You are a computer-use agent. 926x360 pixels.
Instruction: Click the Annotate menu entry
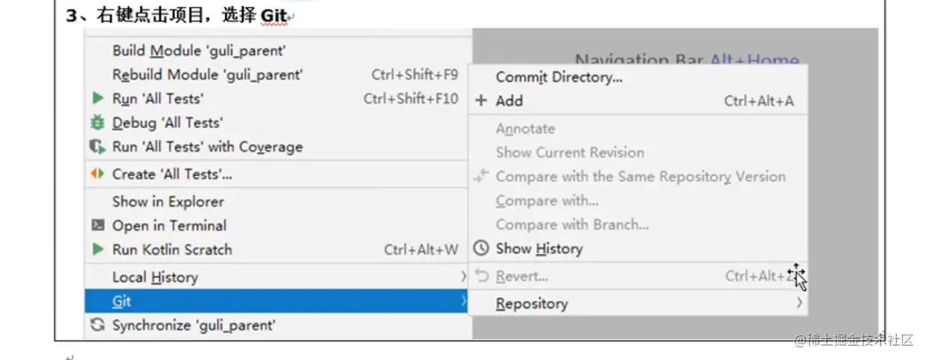tap(525, 128)
